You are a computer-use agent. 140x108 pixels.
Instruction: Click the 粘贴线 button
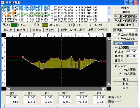tap(50, 30)
